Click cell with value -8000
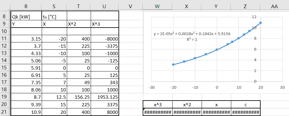Viewport: 289px width, 116px height. (105, 39)
